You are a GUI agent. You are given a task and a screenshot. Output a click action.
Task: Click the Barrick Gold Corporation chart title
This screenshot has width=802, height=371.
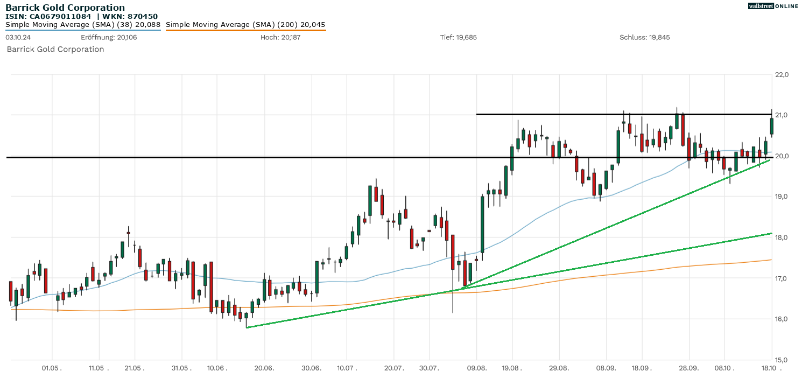pos(65,8)
